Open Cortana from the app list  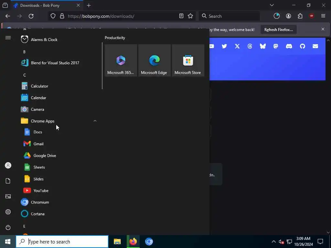(59, 214)
